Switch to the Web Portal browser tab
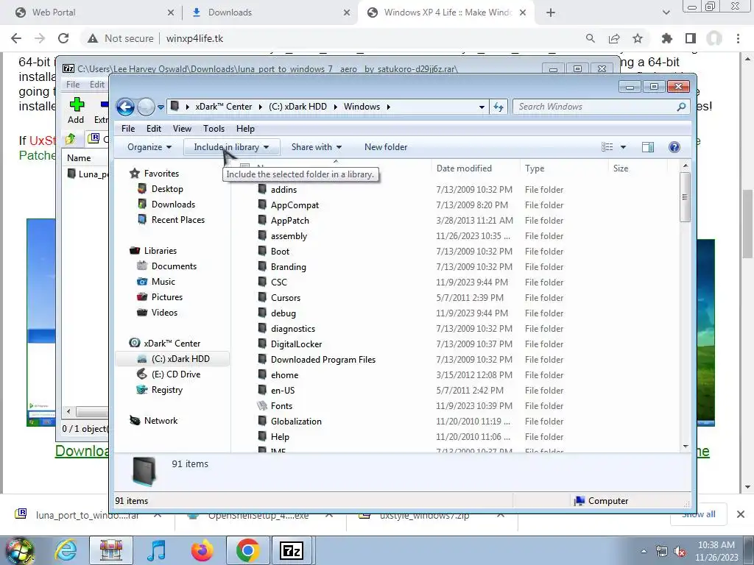The width and height of the screenshot is (754, 565). tap(94, 13)
